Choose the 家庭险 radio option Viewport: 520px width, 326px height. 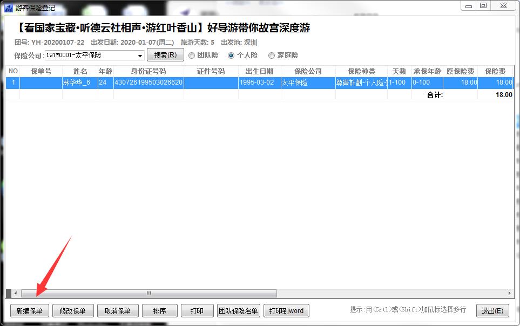[x=272, y=55]
